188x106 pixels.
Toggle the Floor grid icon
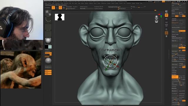coord(167,19)
